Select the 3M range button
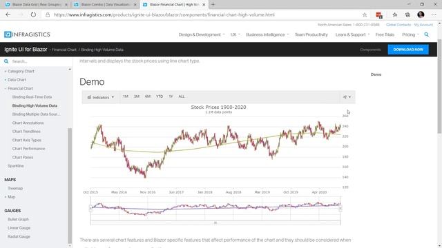This screenshot has height=248, width=442. (x=137, y=96)
